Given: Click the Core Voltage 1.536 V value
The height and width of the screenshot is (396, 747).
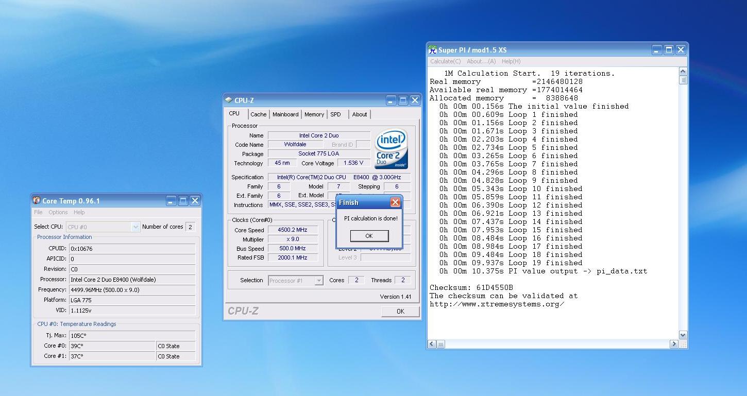Looking at the screenshot, I should point(354,163).
